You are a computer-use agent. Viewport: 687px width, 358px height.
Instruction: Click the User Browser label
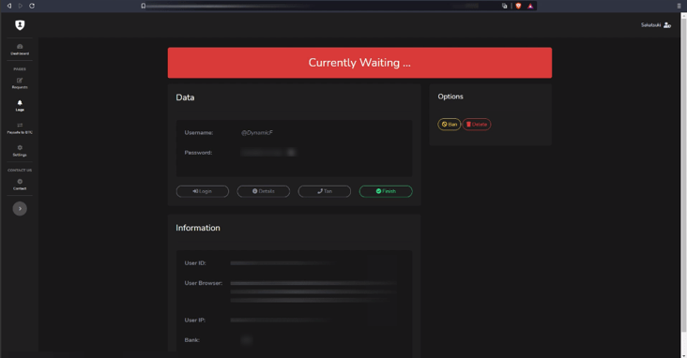tap(204, 283)
